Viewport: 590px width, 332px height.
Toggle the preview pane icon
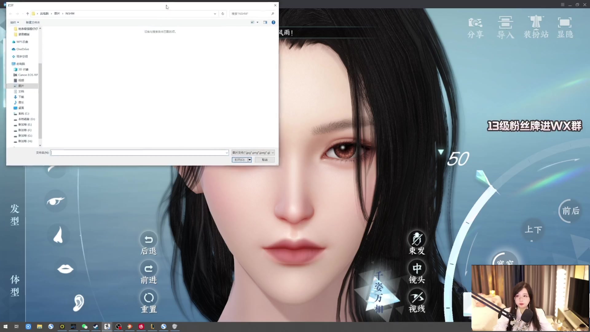point(265,22)
